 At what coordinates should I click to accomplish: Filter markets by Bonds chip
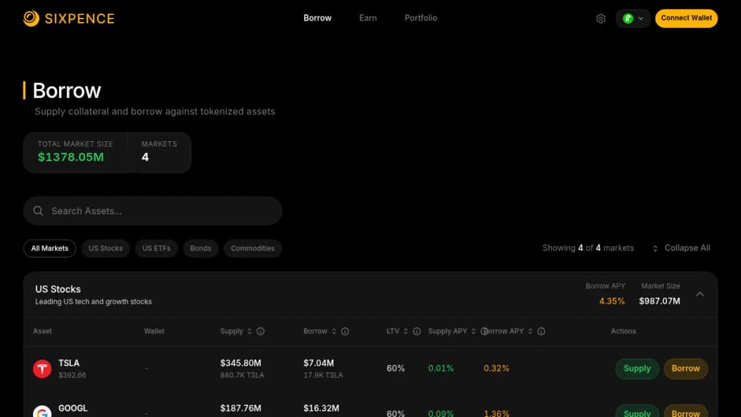point(200,248)
